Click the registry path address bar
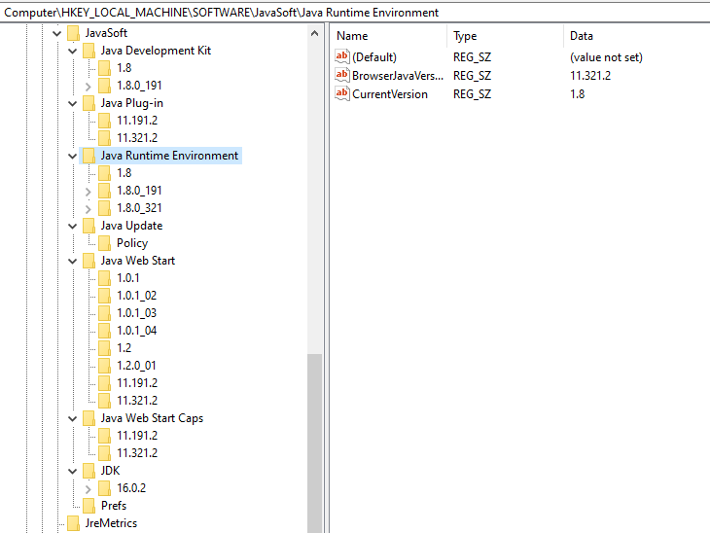 pyautogui.click(x=355, y=13)
